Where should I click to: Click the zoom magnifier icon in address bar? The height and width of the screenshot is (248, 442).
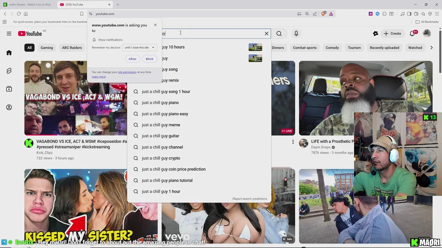(x=307, y=14)
